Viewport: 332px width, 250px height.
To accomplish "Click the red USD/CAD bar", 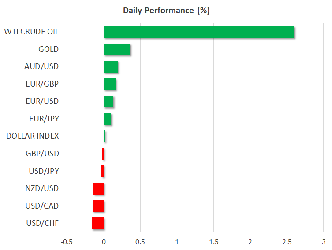I will 98,206.
